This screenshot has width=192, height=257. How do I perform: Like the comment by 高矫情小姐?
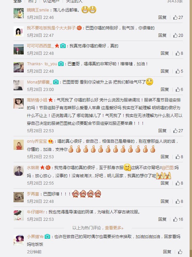[x=178, y=131]
